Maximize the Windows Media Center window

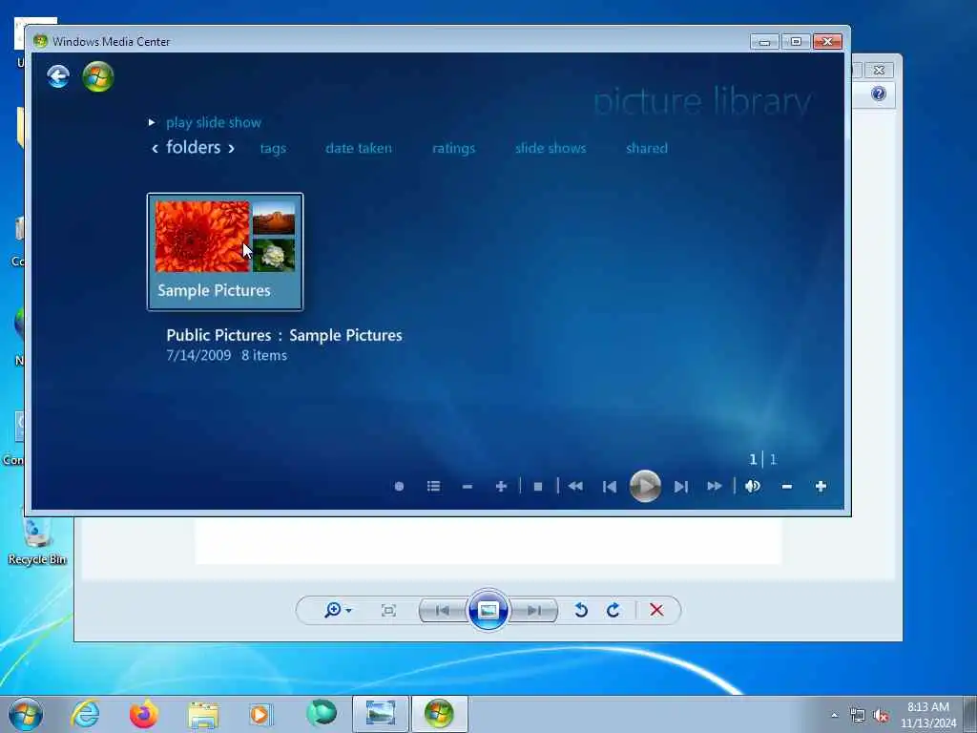coord(796,42)
